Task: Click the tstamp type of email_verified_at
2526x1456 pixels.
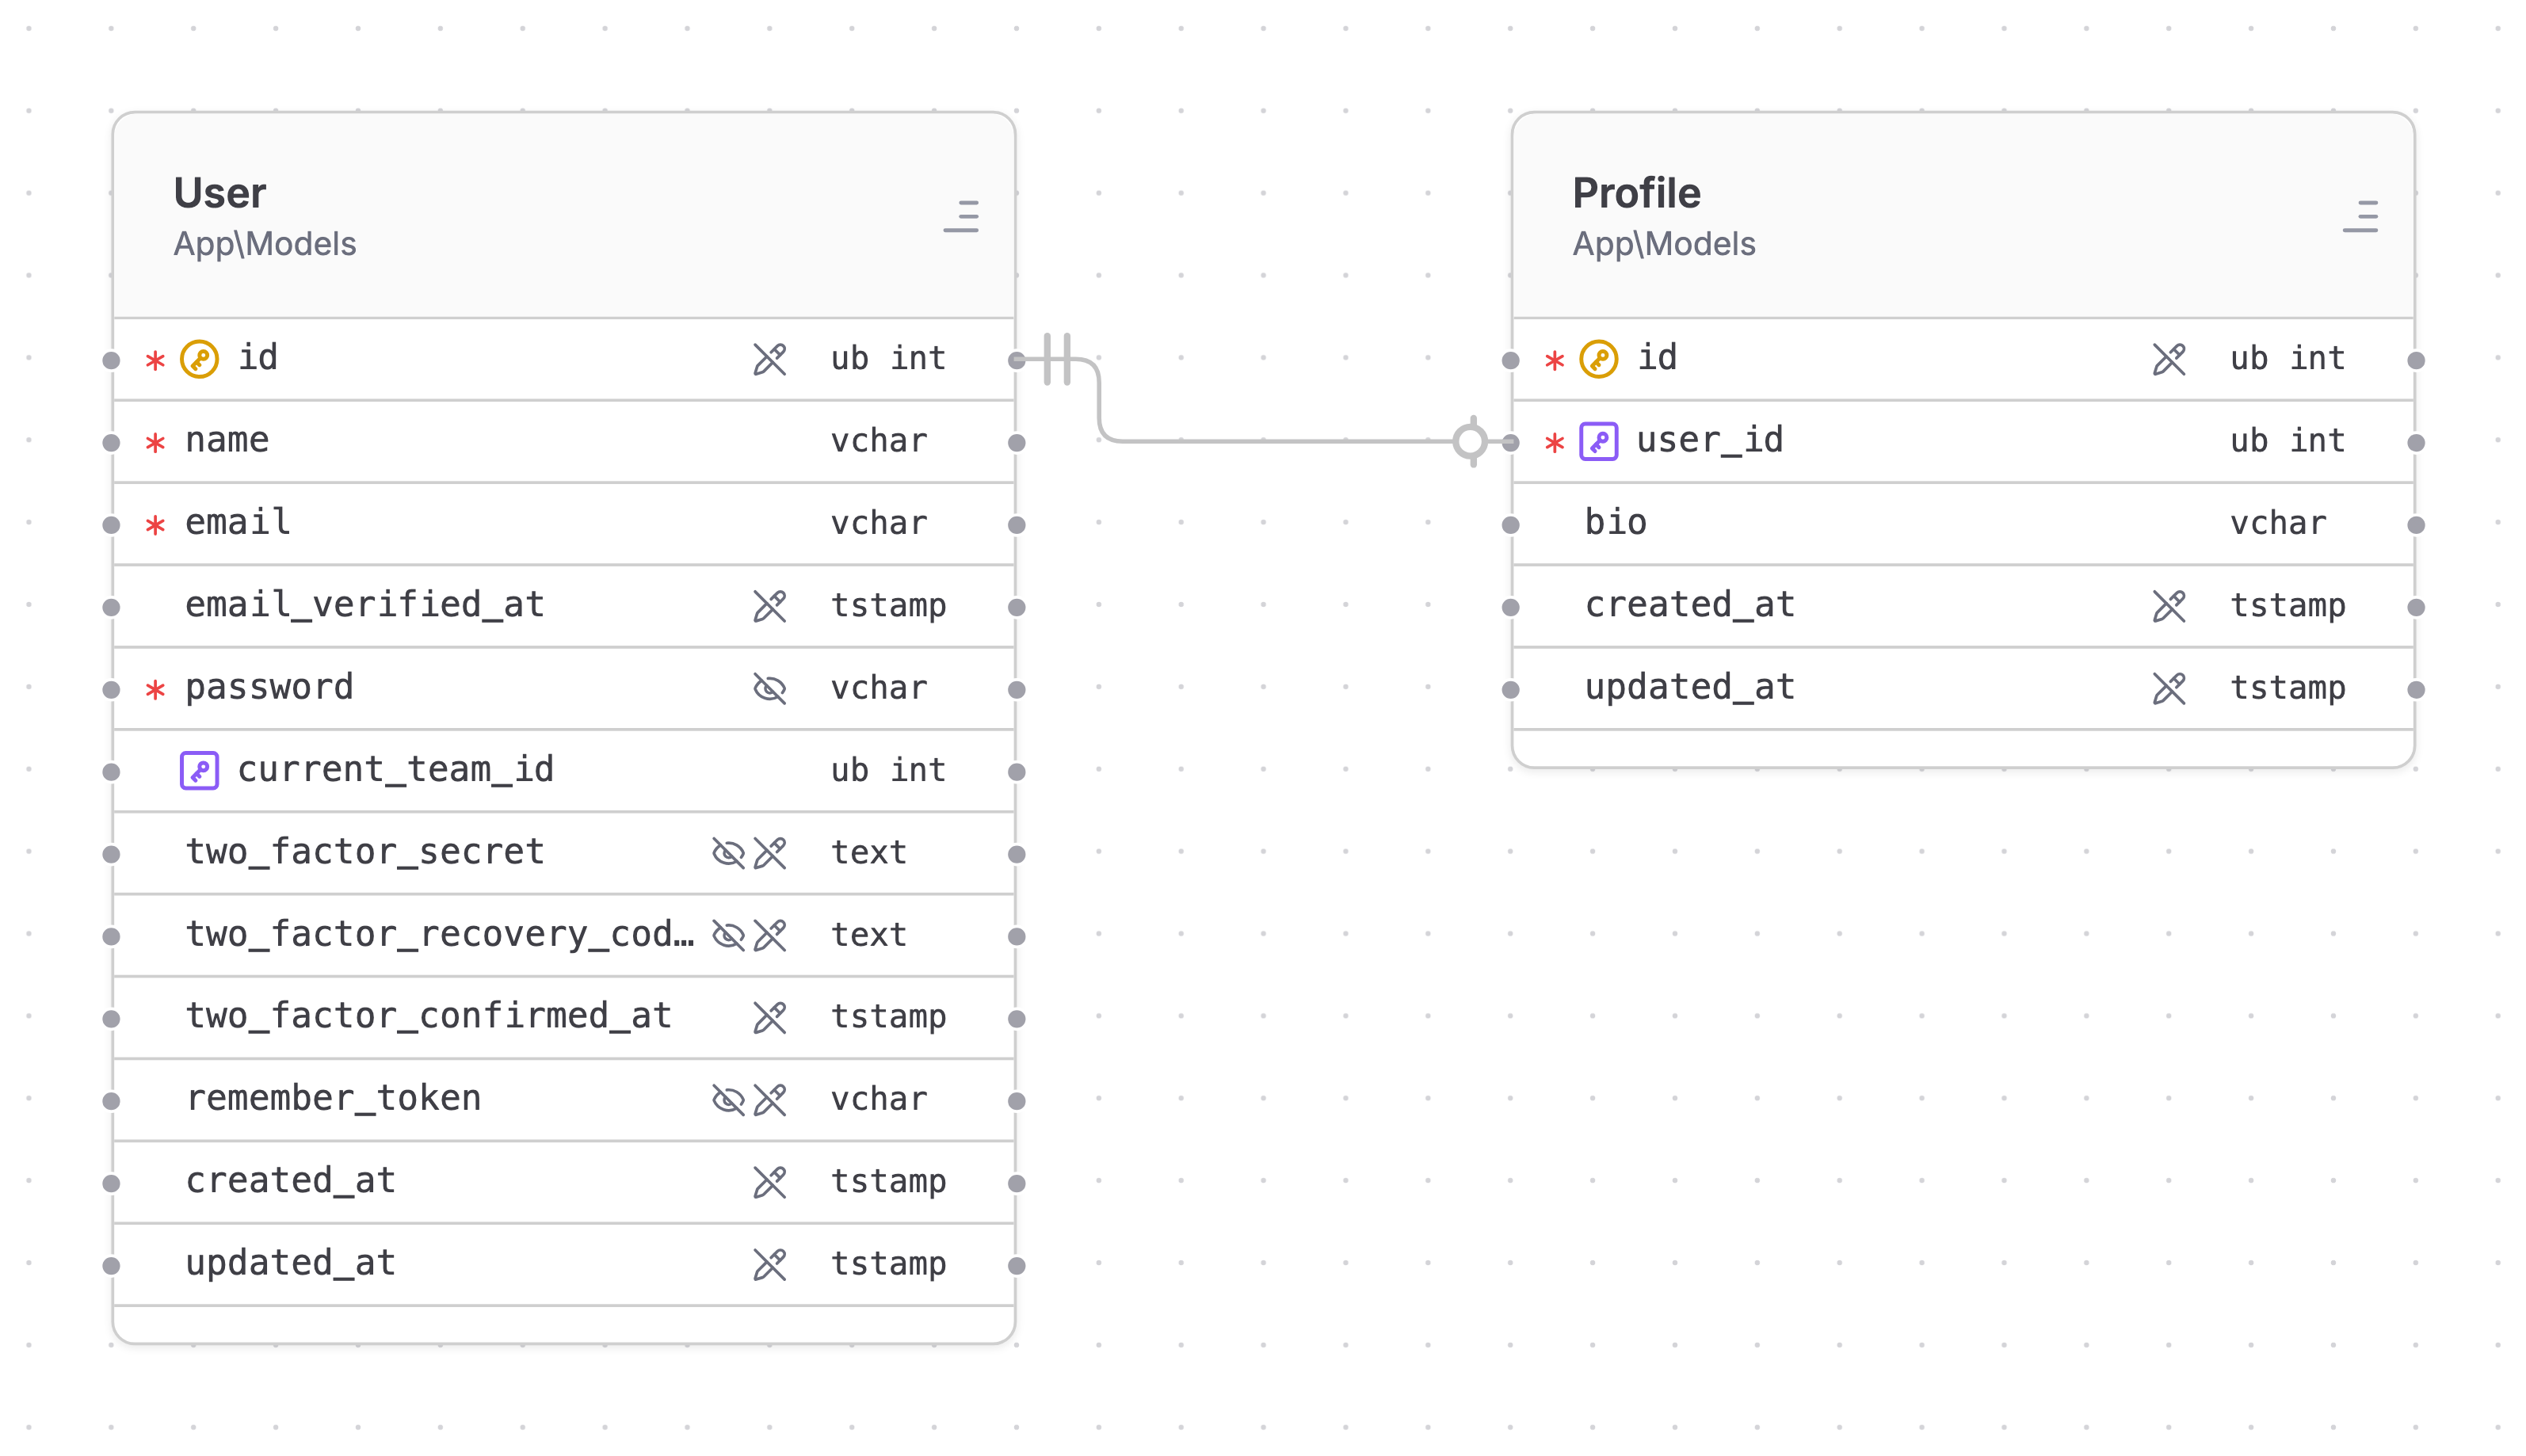Action: (x=888, y=607)
